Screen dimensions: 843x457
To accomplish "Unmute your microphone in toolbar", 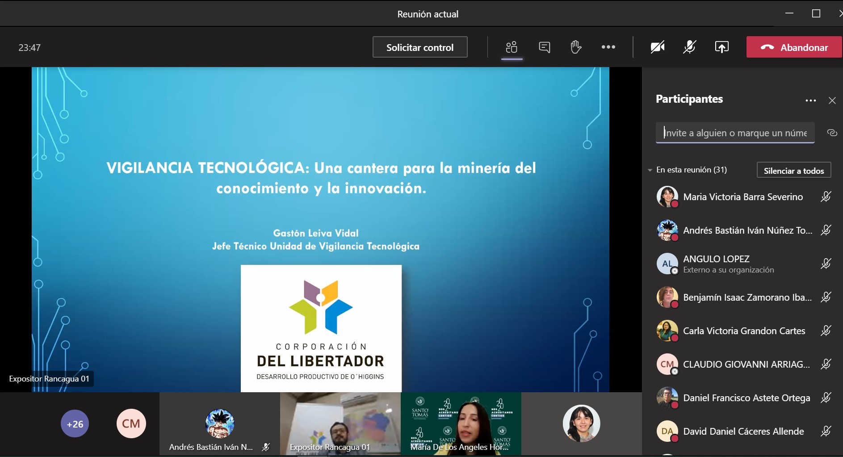I will pos(689,47).
